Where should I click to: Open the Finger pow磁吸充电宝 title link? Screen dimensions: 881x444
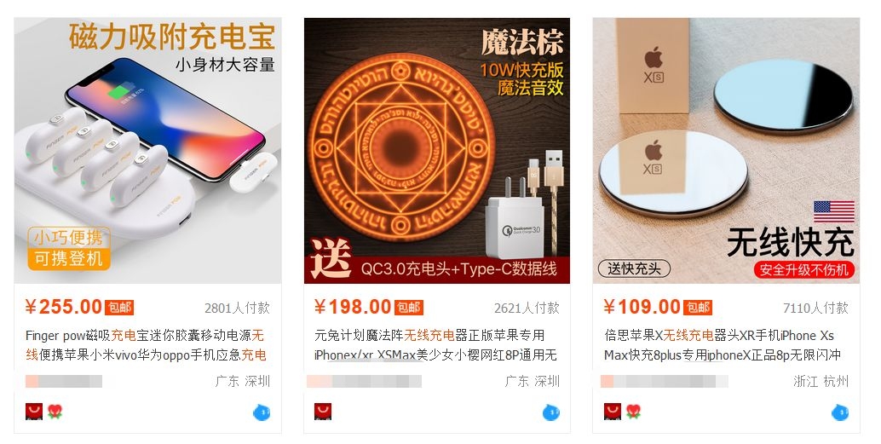tap(146, 345)
